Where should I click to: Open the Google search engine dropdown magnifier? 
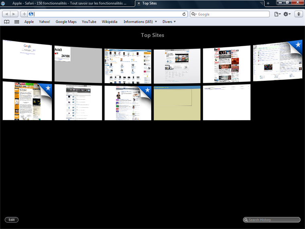click(194, 14)
